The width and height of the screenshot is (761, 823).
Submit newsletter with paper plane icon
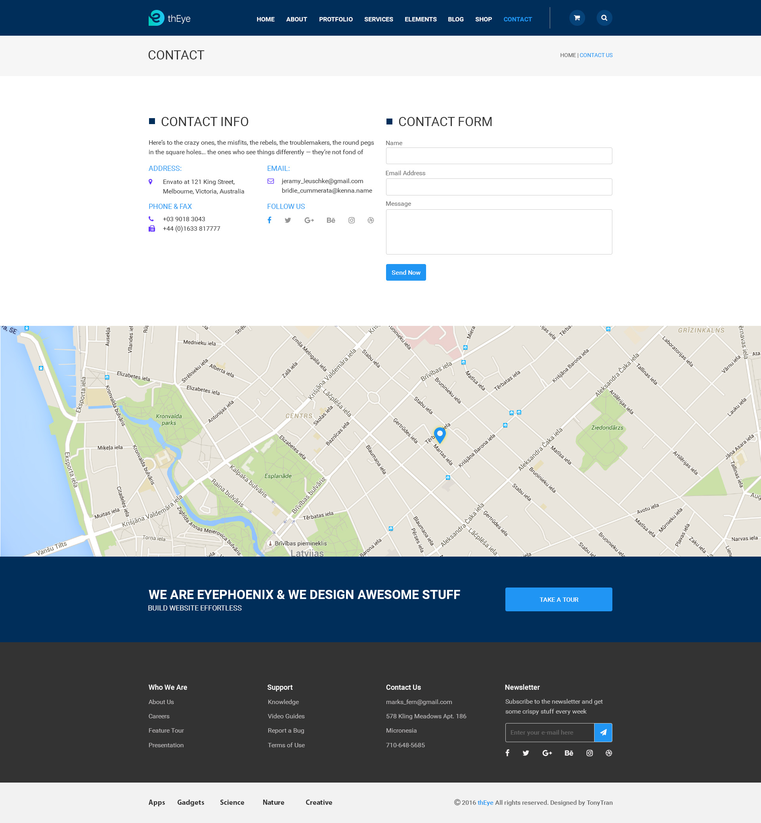click(603, 732)
